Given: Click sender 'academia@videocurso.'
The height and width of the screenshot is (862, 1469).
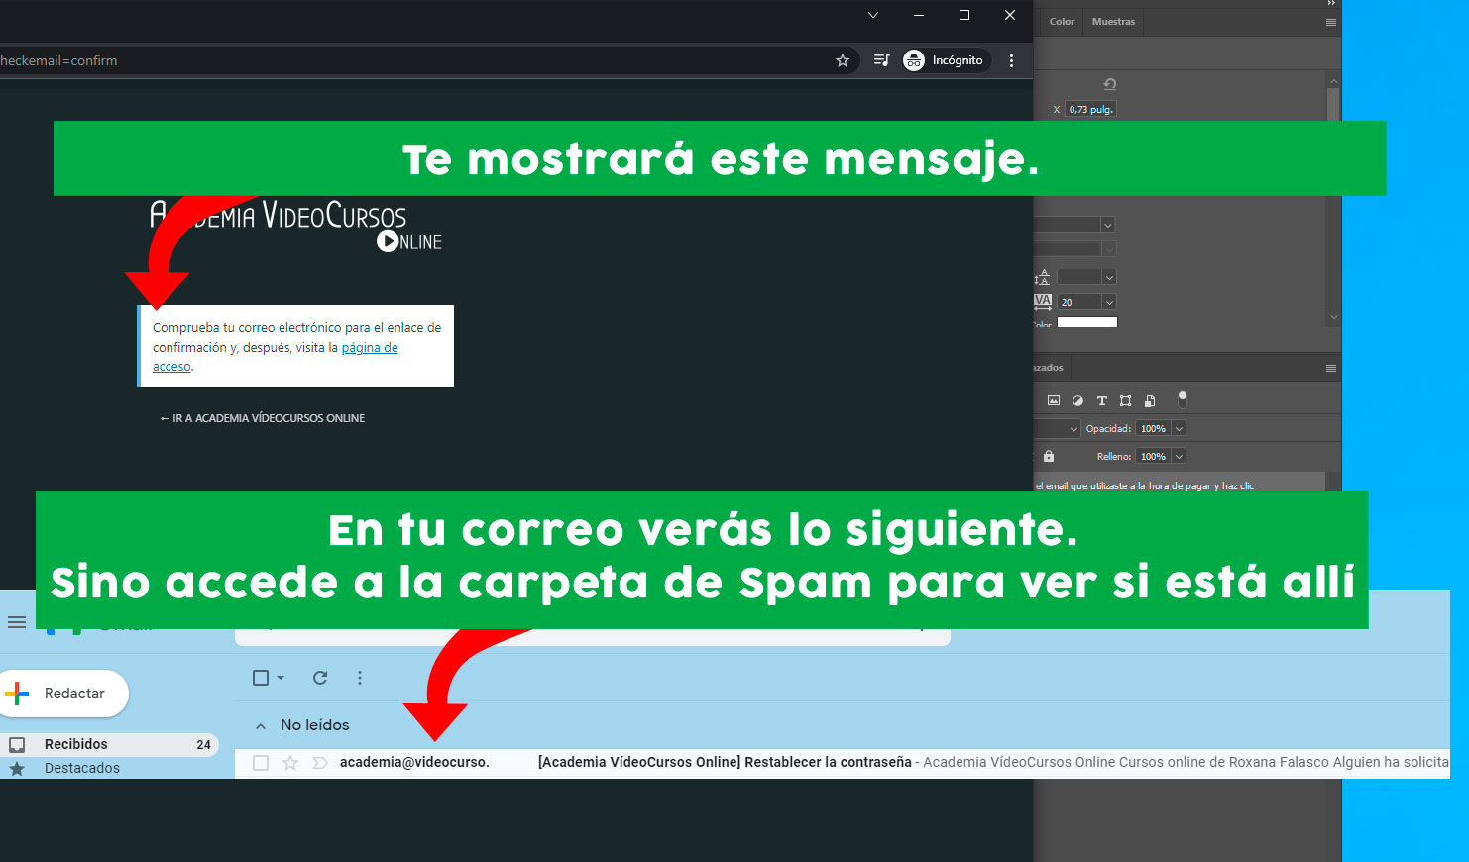Looking at the screenshot, I should point(414,762).
